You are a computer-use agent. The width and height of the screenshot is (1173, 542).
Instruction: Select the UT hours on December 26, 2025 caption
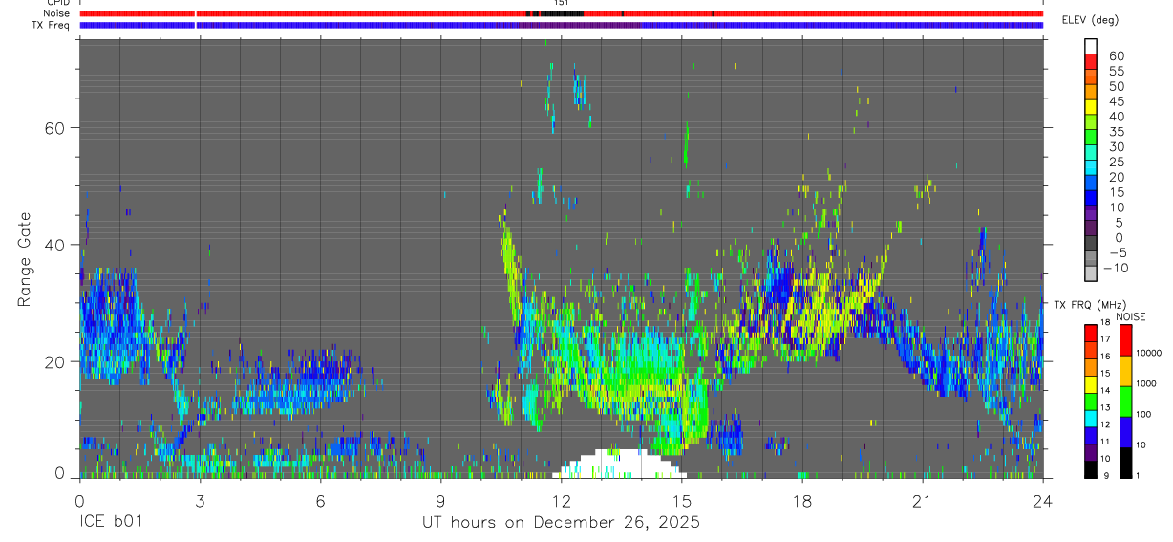coord(561,523)
